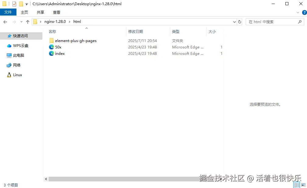The width and height of the screenshot is (307, 188).
Task: Refresh the folder view
Action: tap(239, 22)
